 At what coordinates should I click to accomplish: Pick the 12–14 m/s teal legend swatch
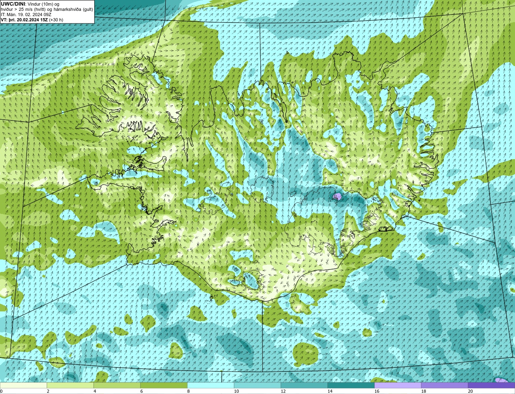tap(304, 385)
